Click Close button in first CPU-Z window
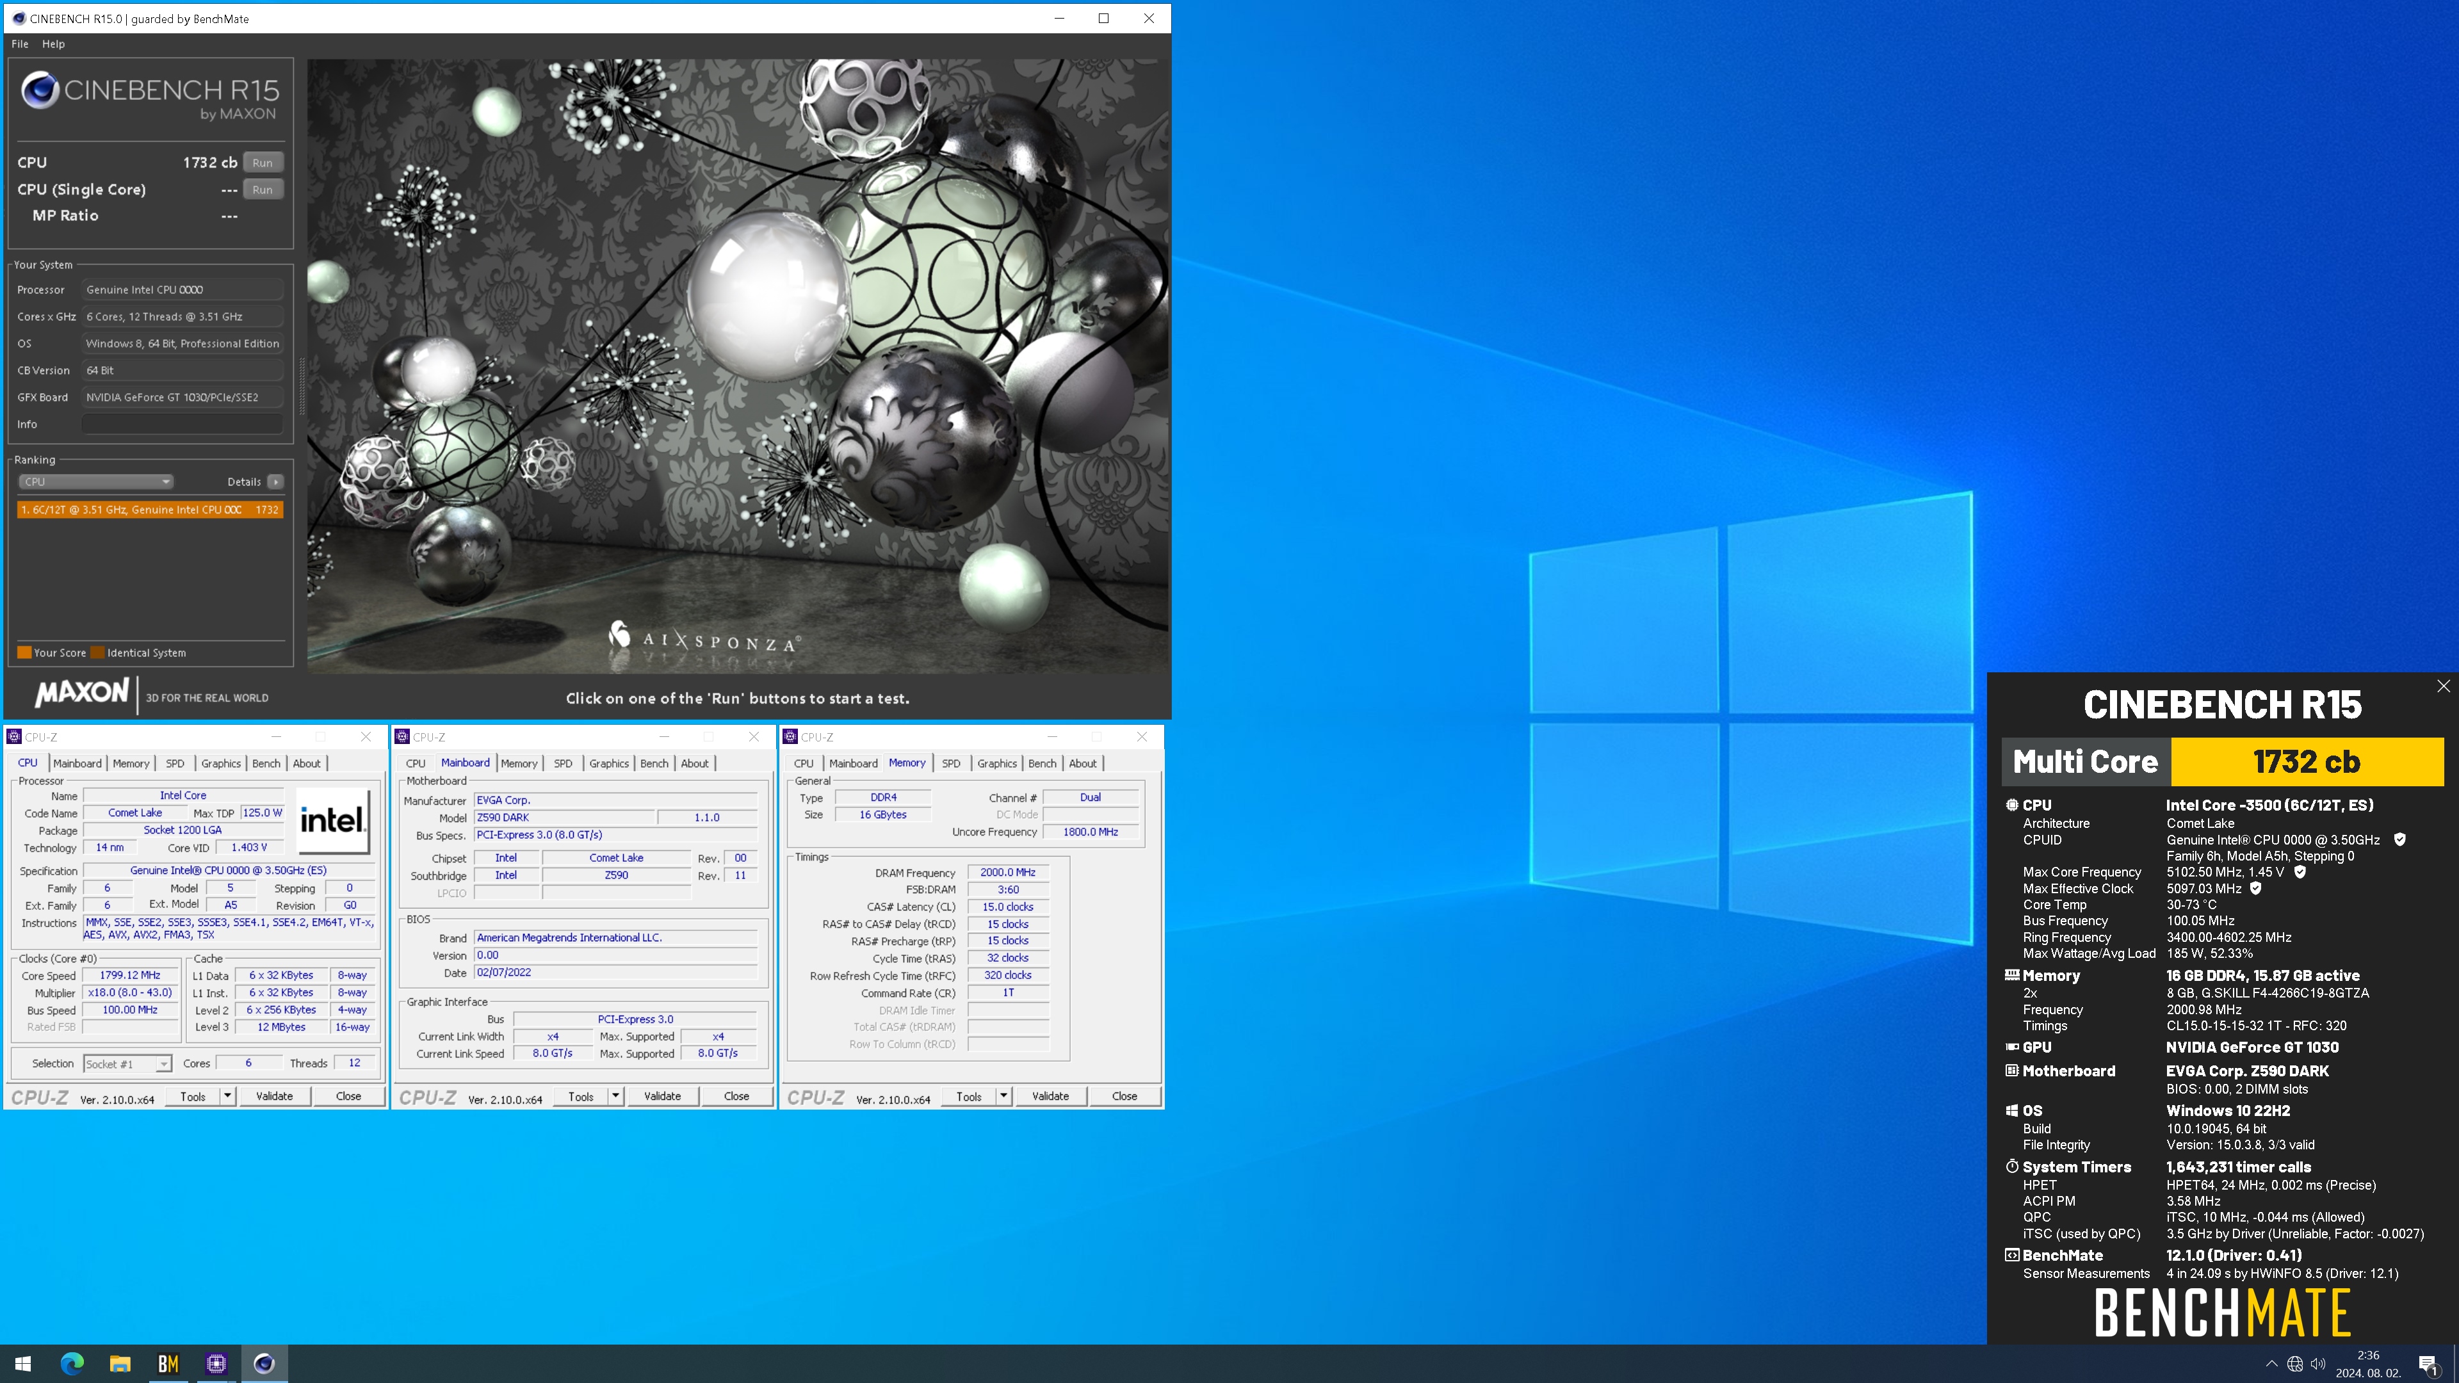This screenshot has height=1383, width=2459. pyautogui.click(x=348, y=1096)
